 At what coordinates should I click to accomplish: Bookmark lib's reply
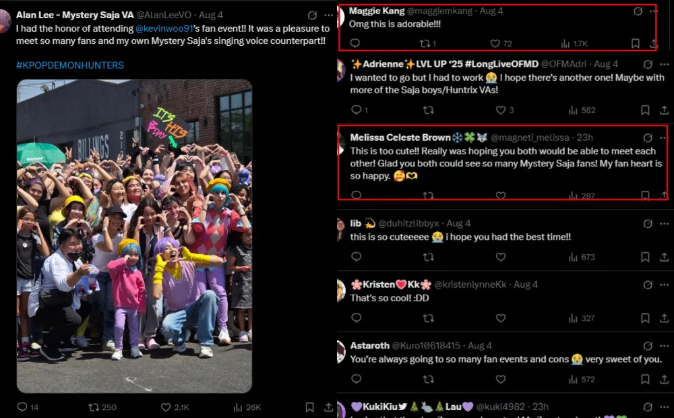pyautogui.click(x=645, y=257)
